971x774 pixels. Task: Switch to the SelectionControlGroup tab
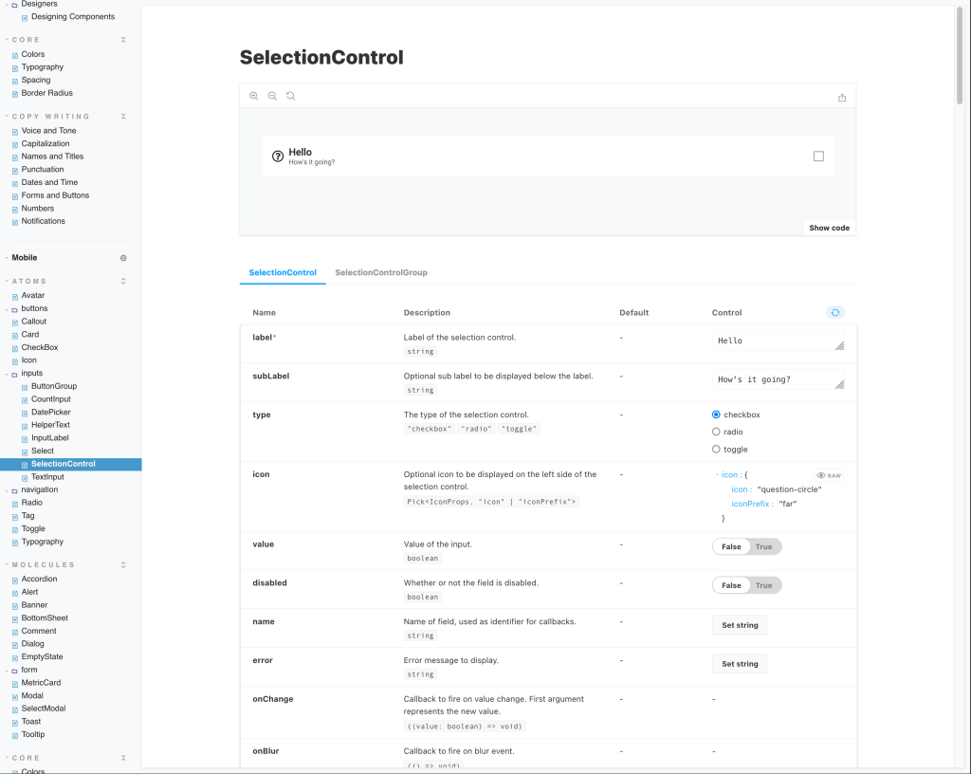381,272
